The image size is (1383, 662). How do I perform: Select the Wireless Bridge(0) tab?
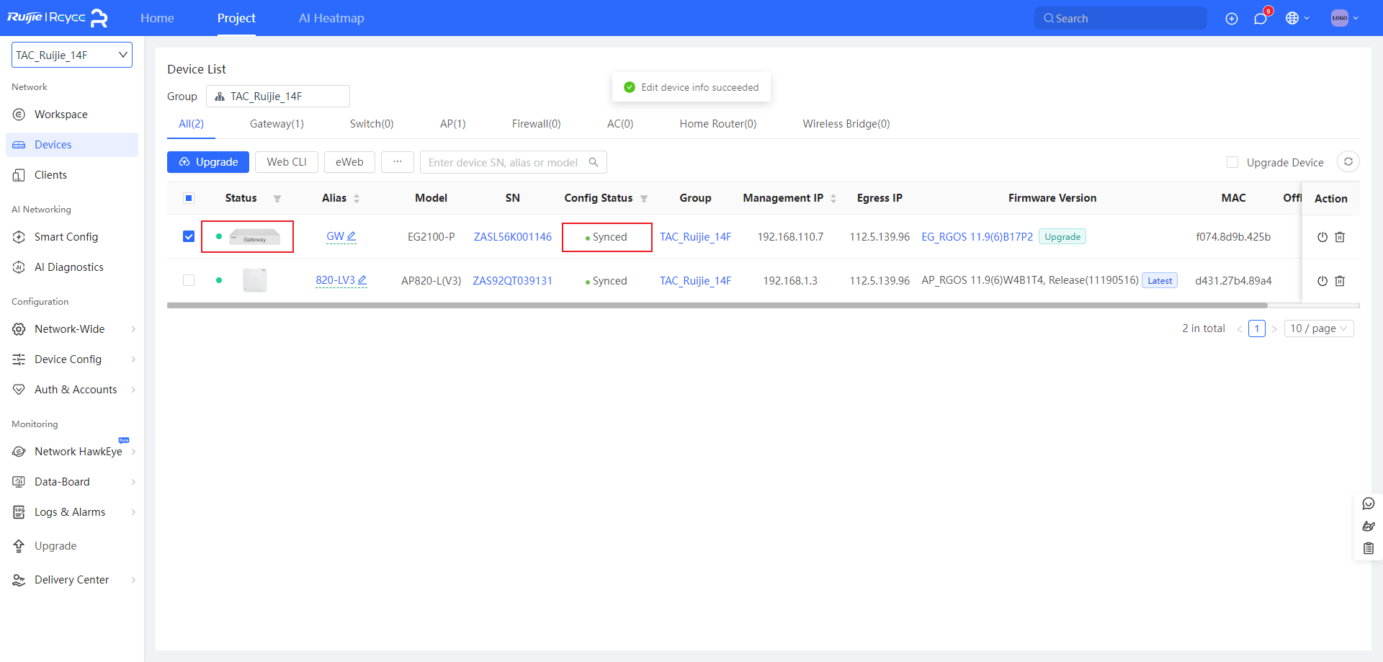(x=846, y=124)
